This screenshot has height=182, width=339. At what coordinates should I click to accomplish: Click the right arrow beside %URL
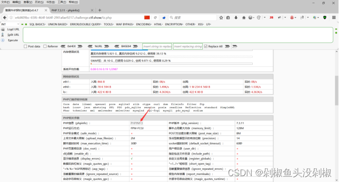pos(107,46)
